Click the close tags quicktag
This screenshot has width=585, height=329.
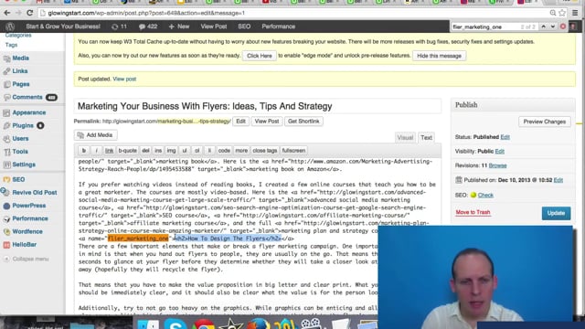[265, 151]
